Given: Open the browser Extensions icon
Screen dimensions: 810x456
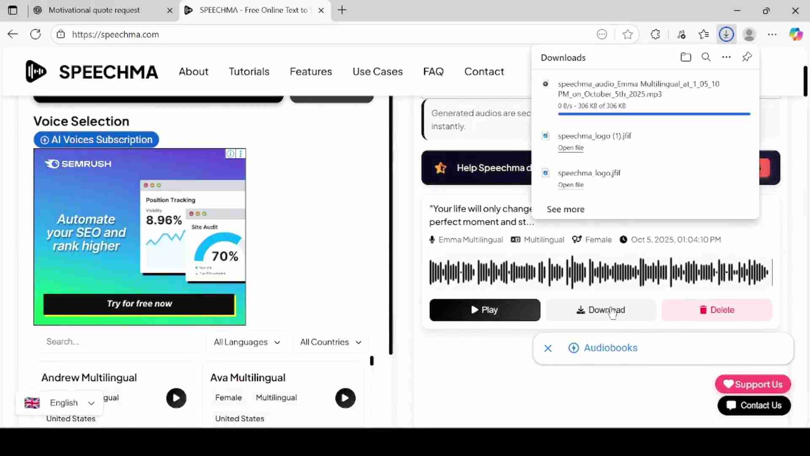Looking at the screenshot, I should point(656,34).
